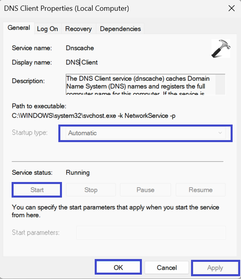Image resolution: width=241 pixels, height=279 pixels.
Task: Open the Startup type combo box
Action: click(x=145, y=133)
